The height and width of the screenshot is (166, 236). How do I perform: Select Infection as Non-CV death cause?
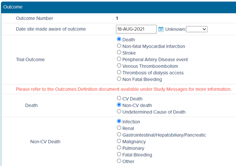point(119,121)
